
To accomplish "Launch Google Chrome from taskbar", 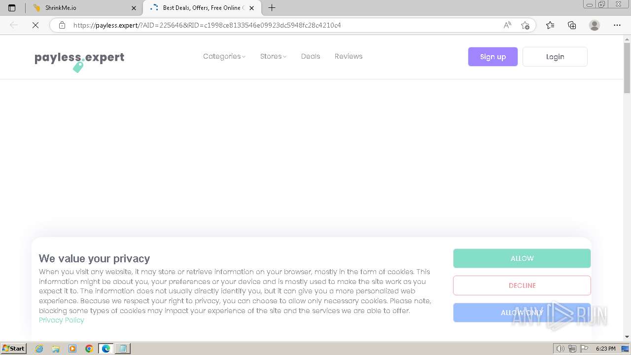I will [x=89, y=349].
